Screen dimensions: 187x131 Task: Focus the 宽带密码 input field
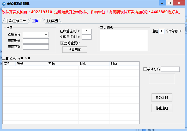(x=36, y=47)
